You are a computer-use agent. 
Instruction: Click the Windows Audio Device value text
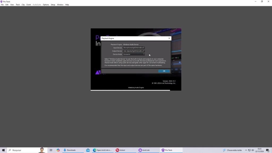(131, 45)
